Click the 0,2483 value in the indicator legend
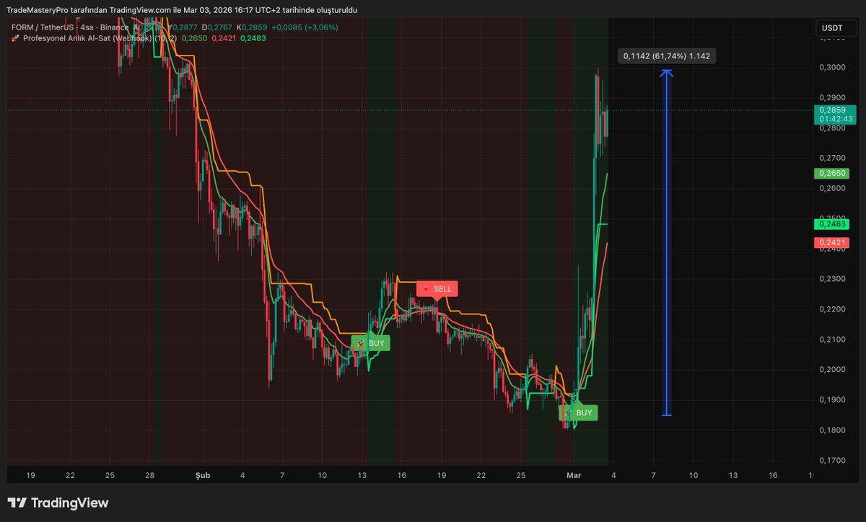Viewport: 866px width, 522px height. click(x=253, y=37)
